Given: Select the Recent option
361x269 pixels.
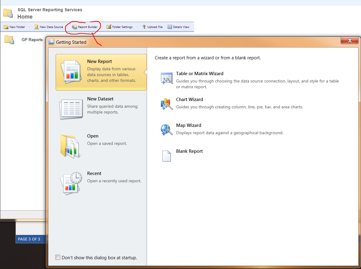Looking at the screenshot, I should 101,183.
